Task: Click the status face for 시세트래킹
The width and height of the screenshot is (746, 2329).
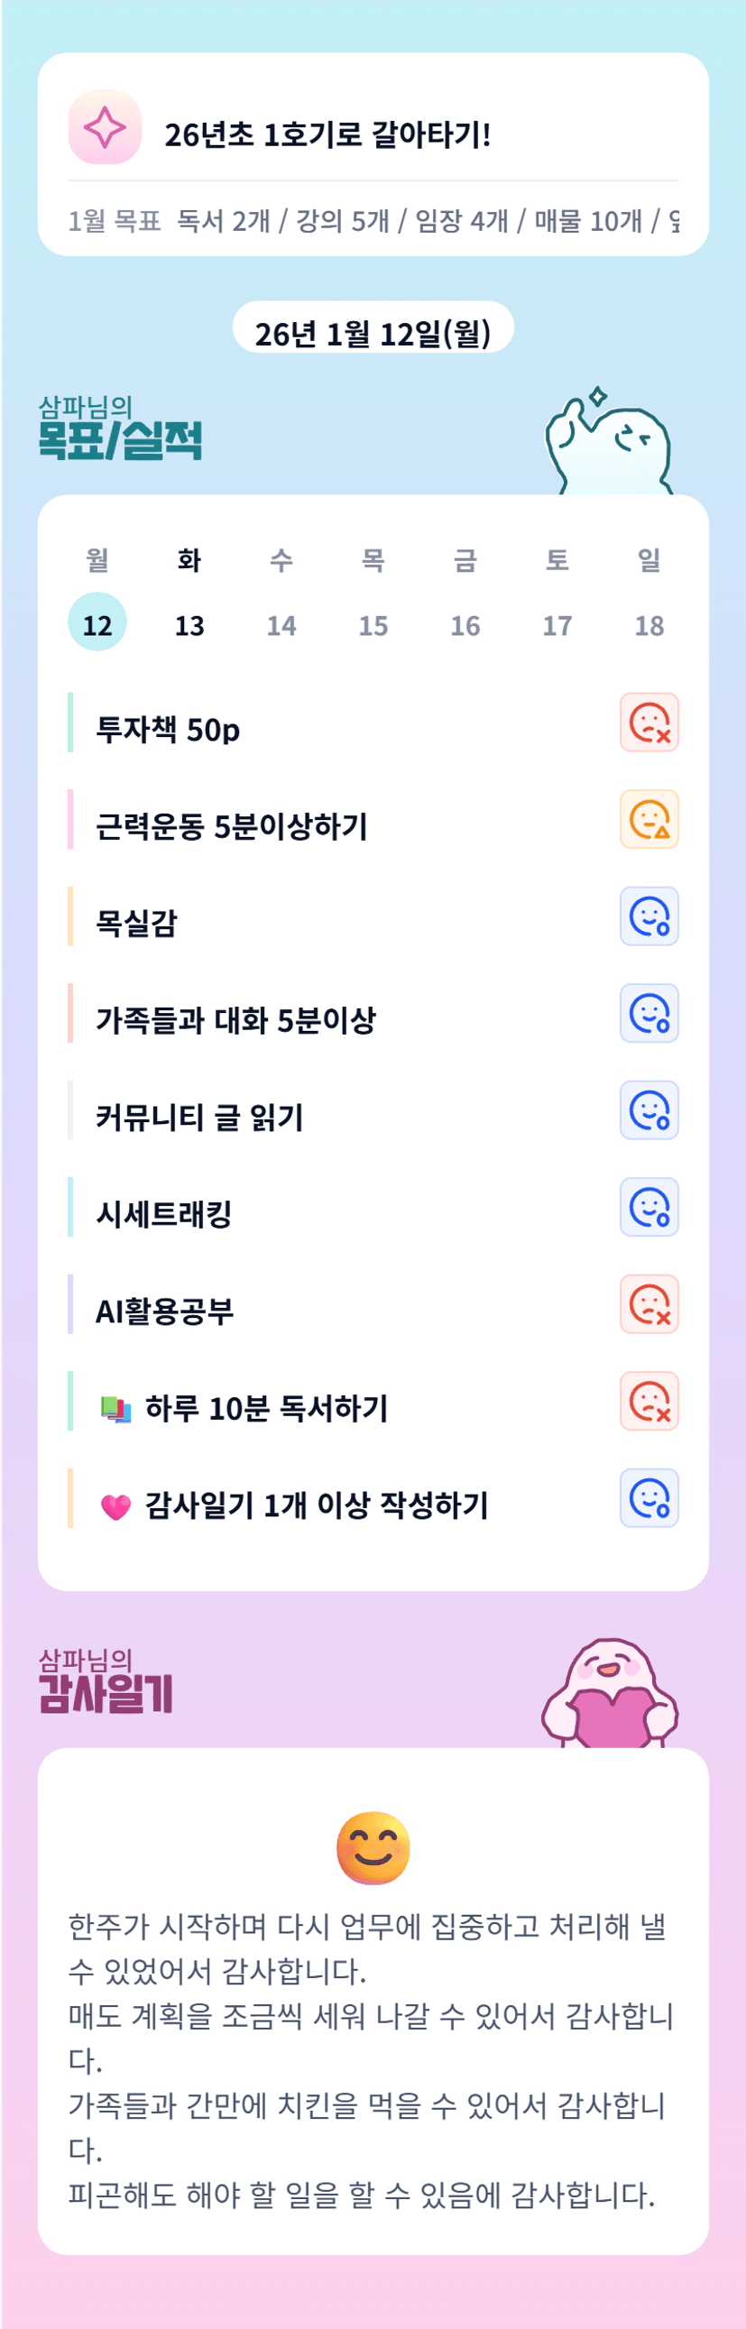Action: click(649, 1207)
